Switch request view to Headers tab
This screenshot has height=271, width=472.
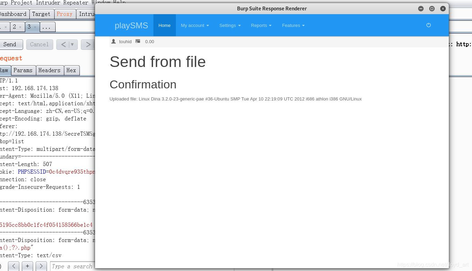coord(49,70)
